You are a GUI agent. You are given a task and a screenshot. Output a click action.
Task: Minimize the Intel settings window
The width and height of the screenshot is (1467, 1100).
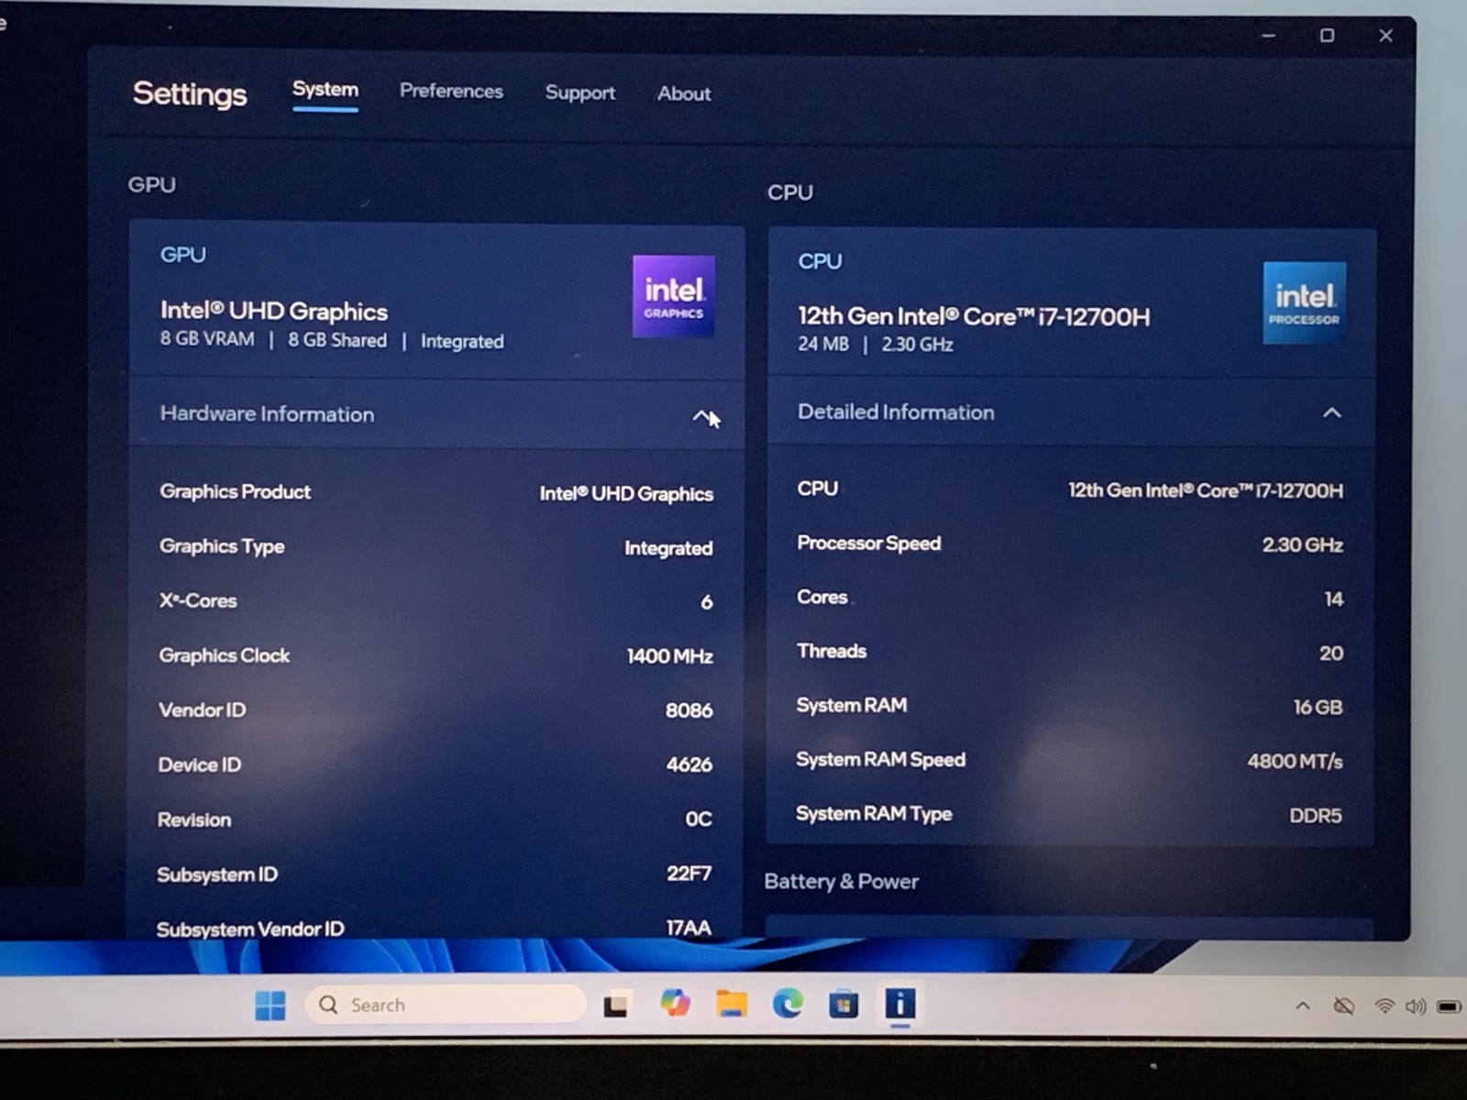point(1269,36)
